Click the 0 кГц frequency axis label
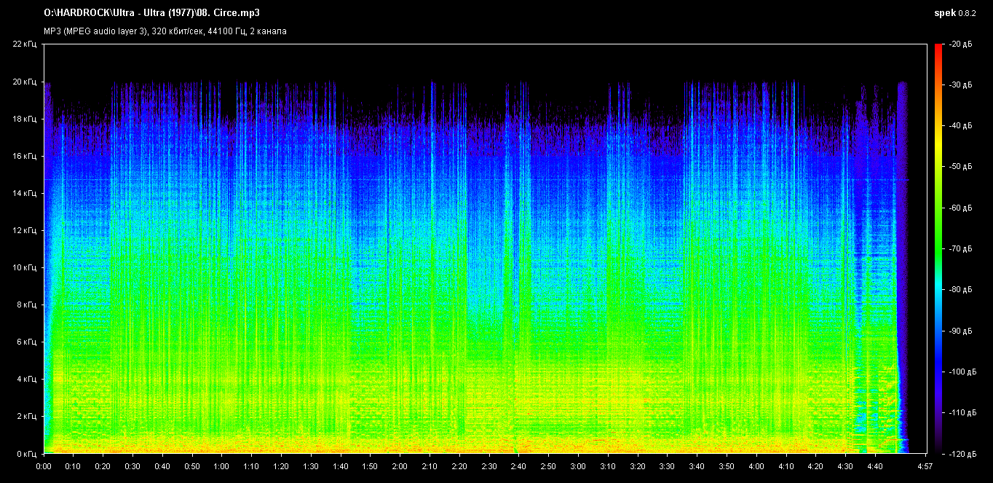This screenshot has height=483, width=993. [26, 453]
